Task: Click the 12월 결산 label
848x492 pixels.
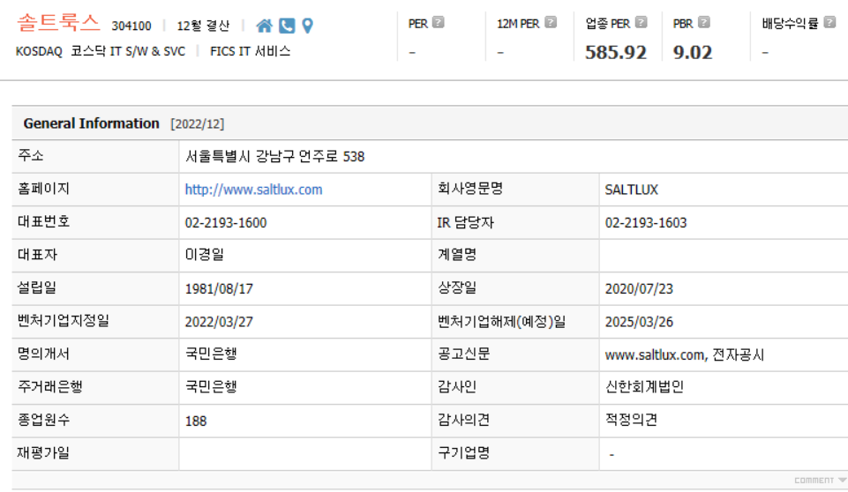Action: [x=203, y=26]
